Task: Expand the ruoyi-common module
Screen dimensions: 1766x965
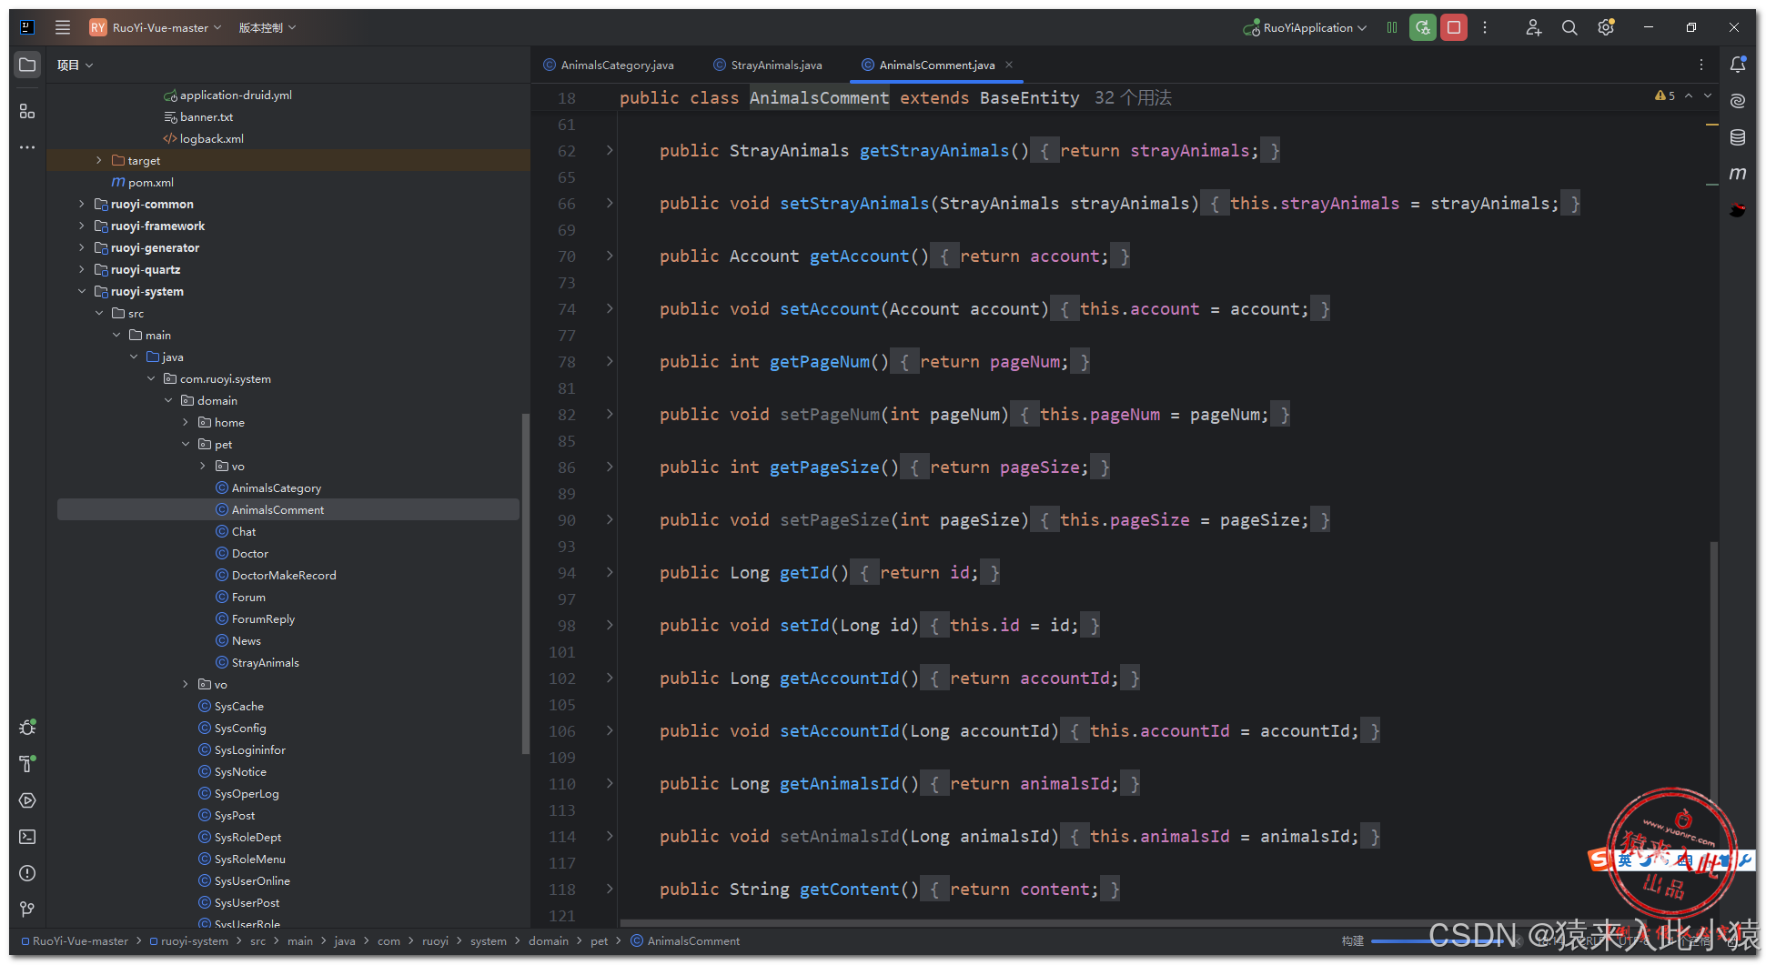Action: point(82,204)
